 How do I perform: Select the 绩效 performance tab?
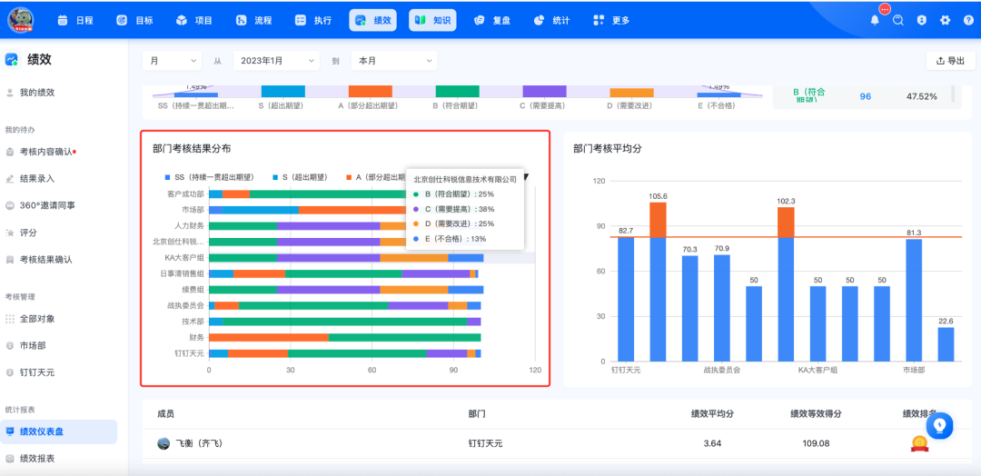(x=373, y=20)
